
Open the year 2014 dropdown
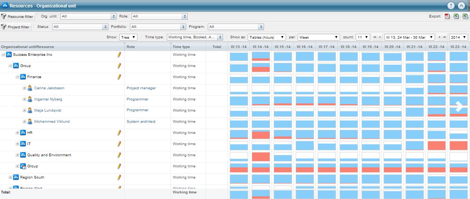pyautogui.click(x=458, y=37)
